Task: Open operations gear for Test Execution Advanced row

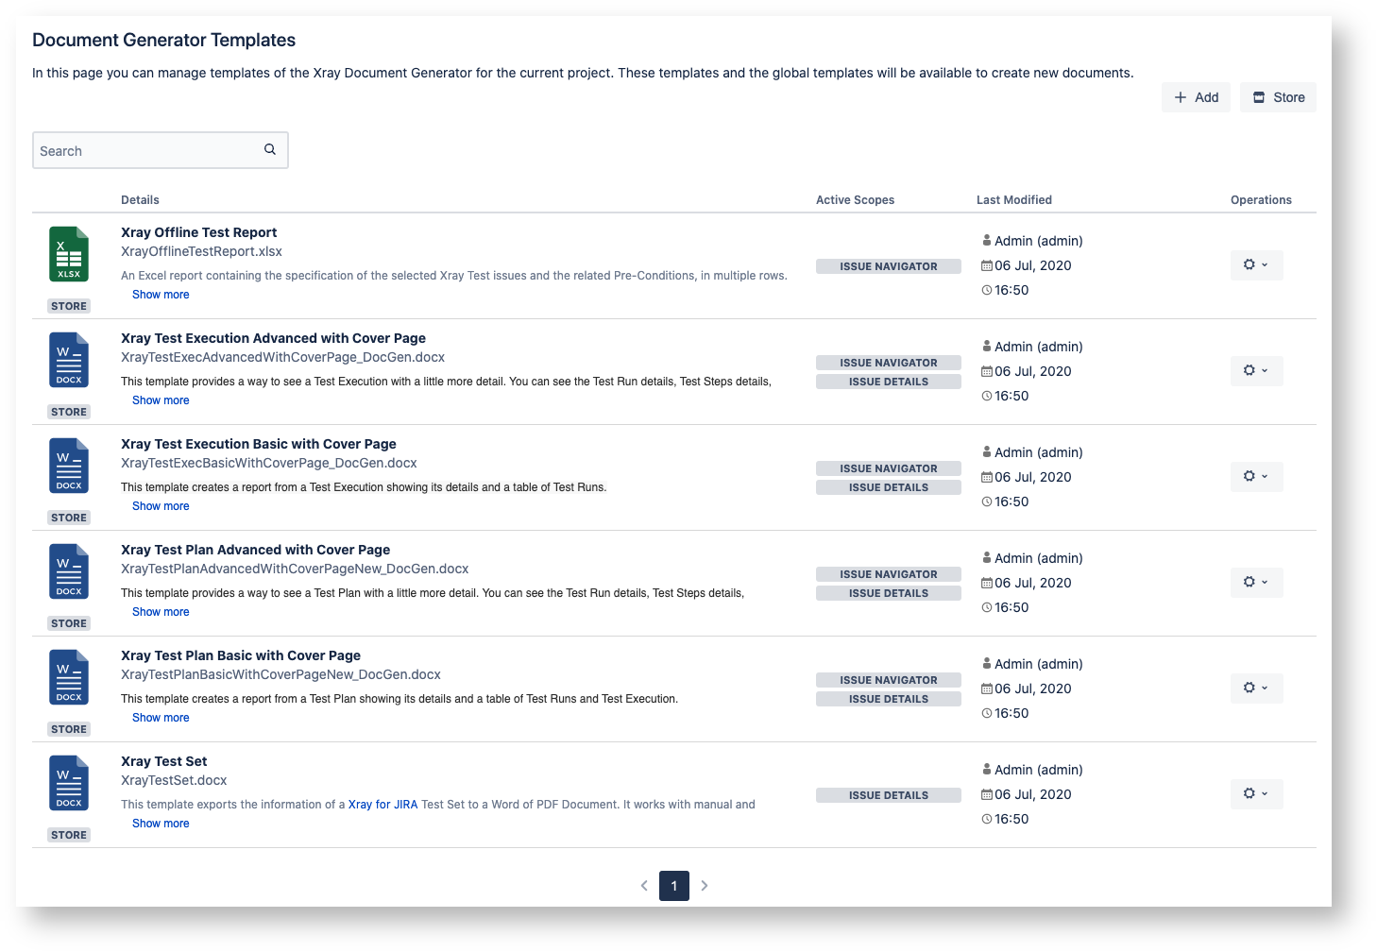Action: (x=1256, y=371)
